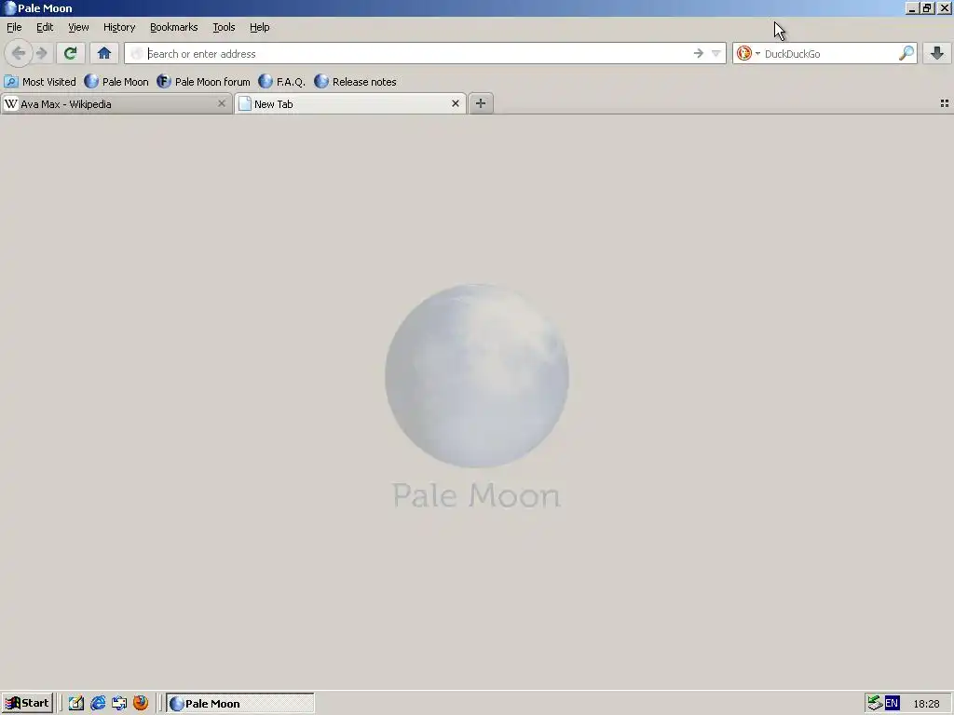Restore down the Pale Moon window
Viewport: 954px width, 715px height.
tap(927, 8)
